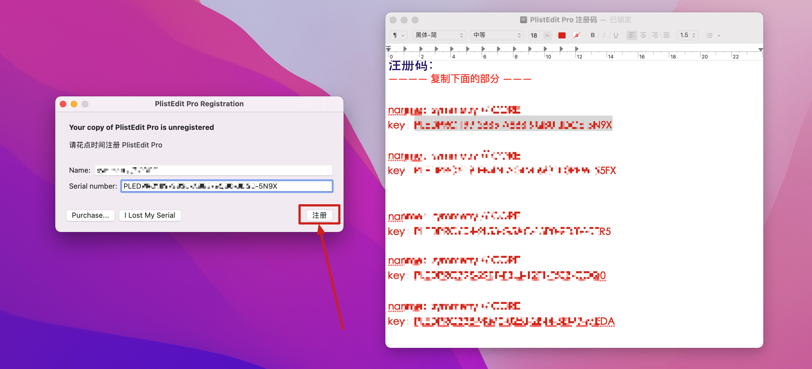Click the 注册 register button
Viewport: 812px width, 369px height.
pyautogui.click(x=319, y=215)
